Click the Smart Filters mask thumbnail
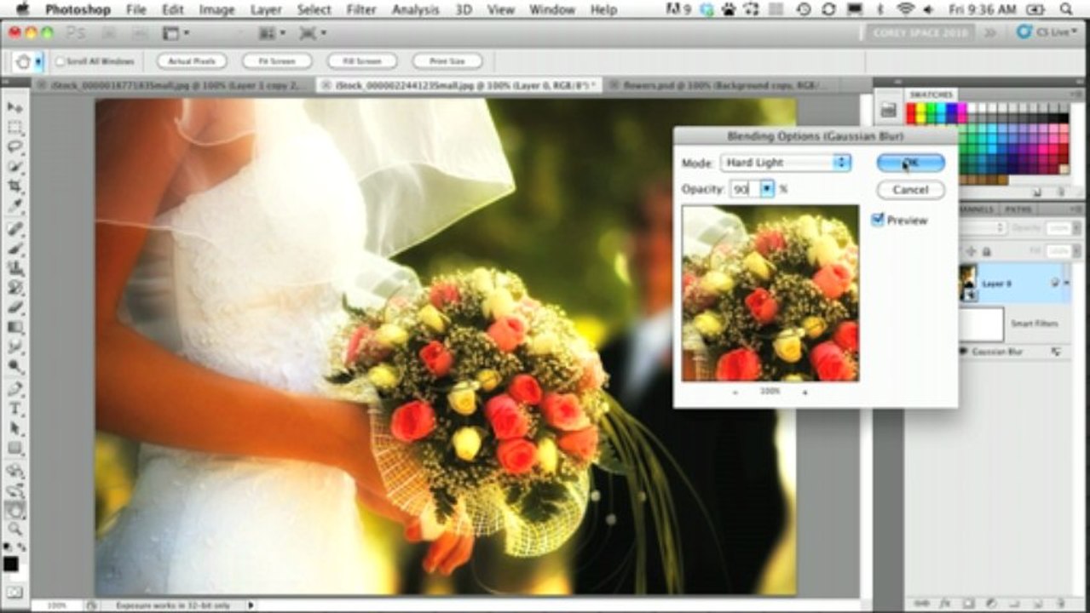The width and height of the screenshot is (1090, 613). coord(981,324)
